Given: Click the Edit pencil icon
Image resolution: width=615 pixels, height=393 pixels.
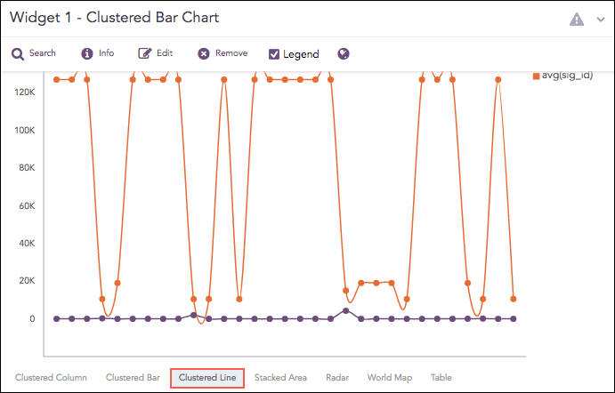Looking at the screenshot, I should 145,53.
